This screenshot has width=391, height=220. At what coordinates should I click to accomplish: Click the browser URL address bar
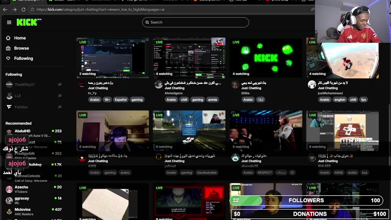[x=171, y=9]
